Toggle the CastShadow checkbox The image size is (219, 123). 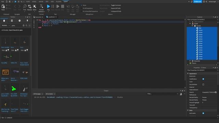203,79
